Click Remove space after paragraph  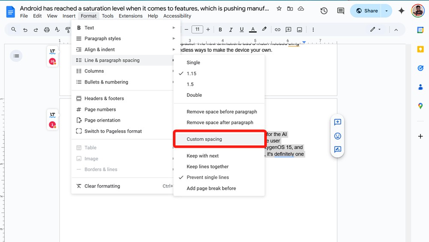[x=220, y=122]
